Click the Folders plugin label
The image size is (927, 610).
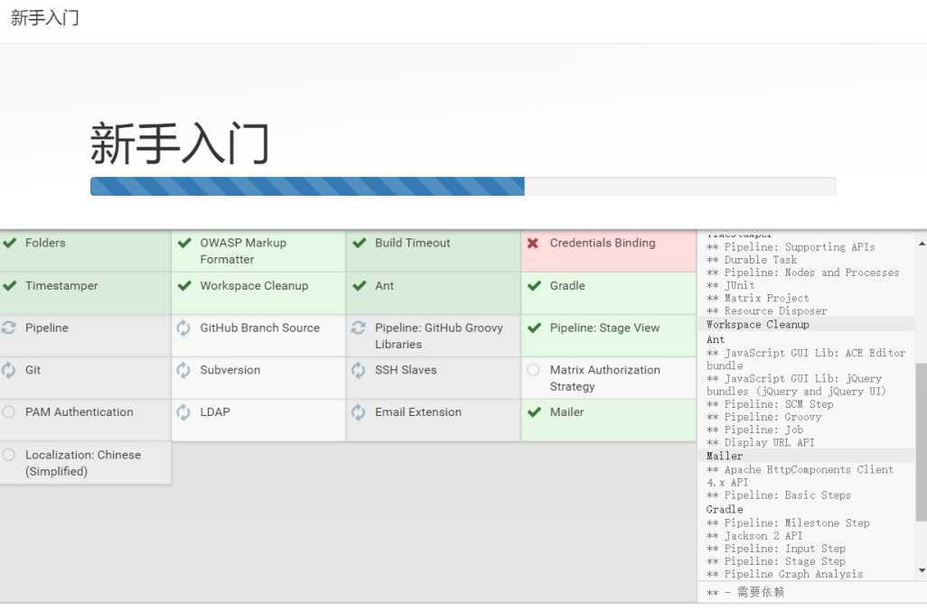pyautogui.click(x=45, y=243)
